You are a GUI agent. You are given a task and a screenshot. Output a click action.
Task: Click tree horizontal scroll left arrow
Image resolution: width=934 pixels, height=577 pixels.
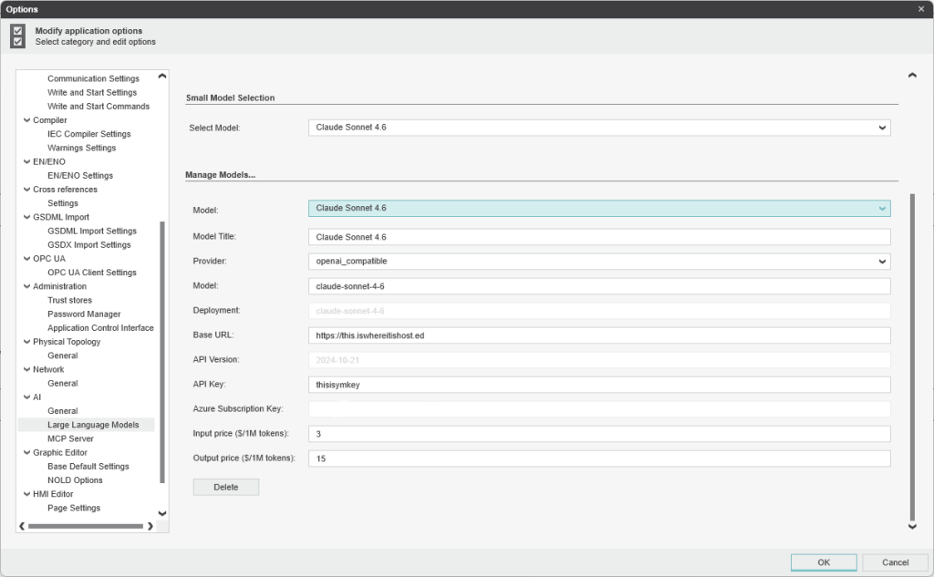(x=22, y=526)
